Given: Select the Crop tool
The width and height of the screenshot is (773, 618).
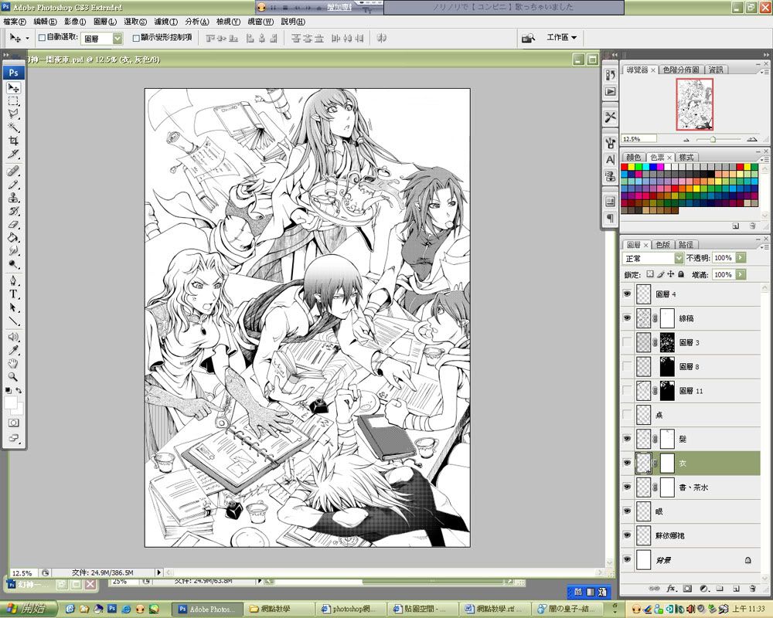Looking at the screenshot, I should click(13, 141).
